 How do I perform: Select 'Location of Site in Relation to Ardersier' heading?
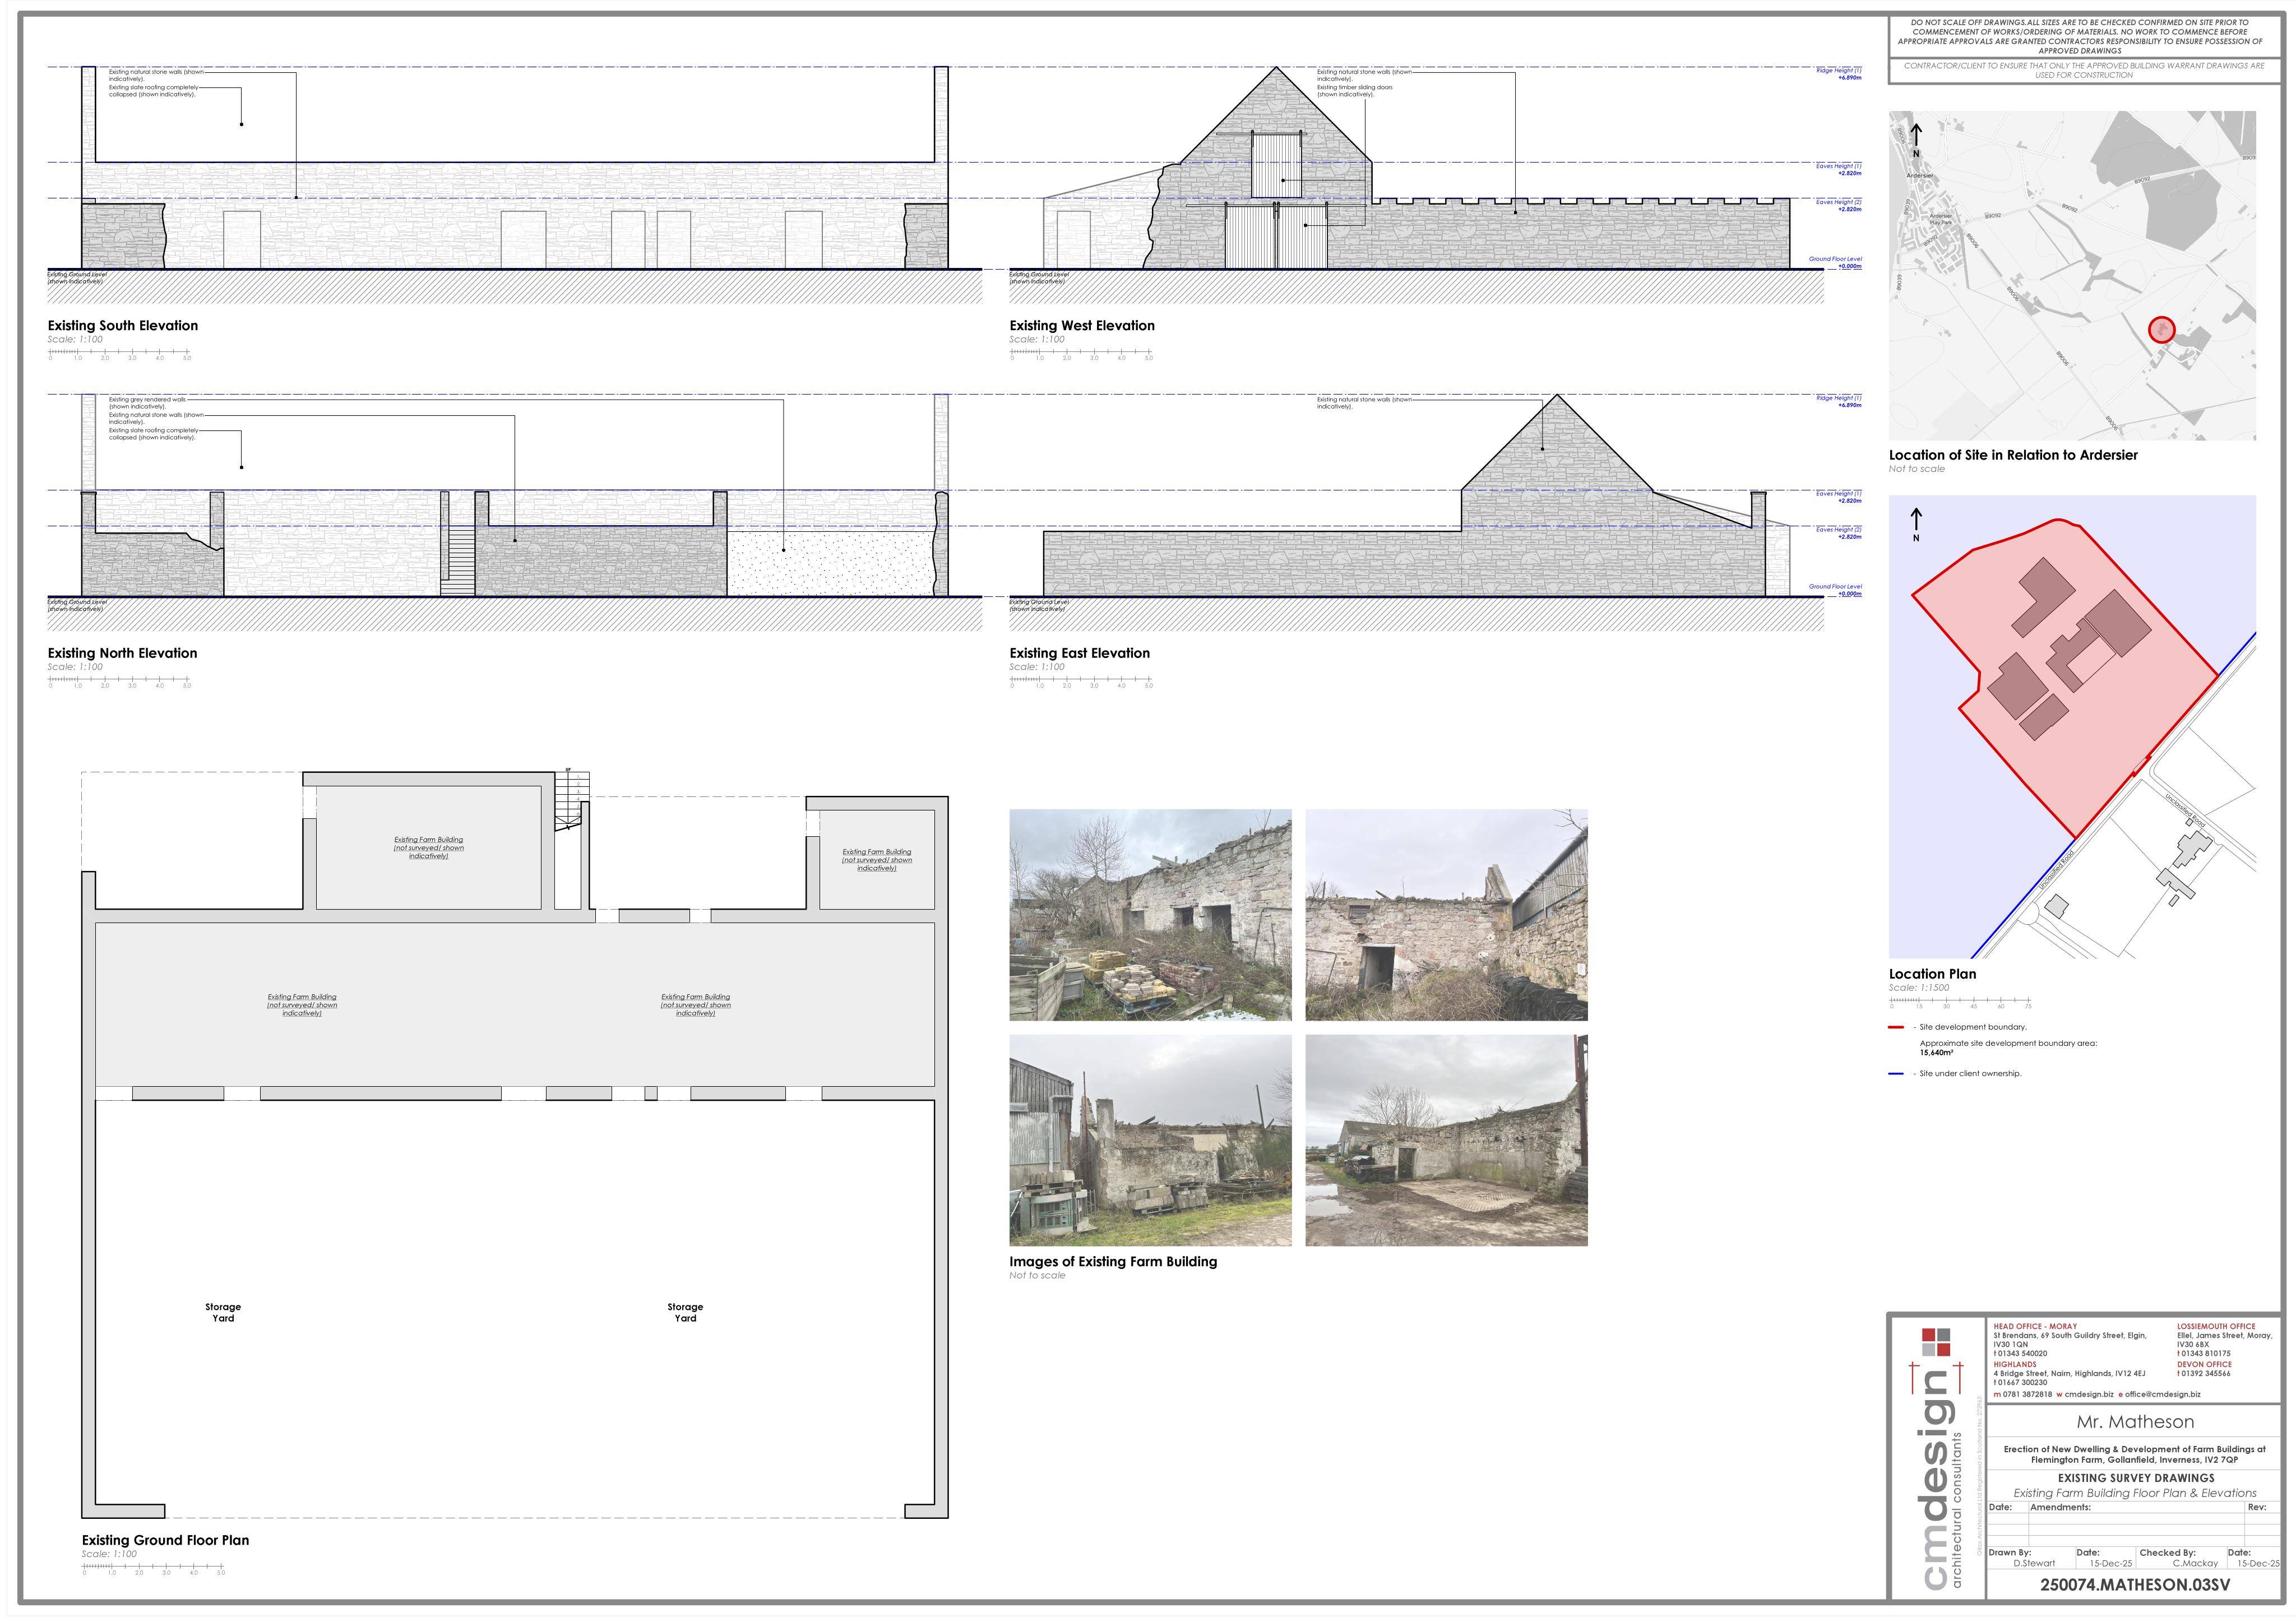pos(2013,455)
